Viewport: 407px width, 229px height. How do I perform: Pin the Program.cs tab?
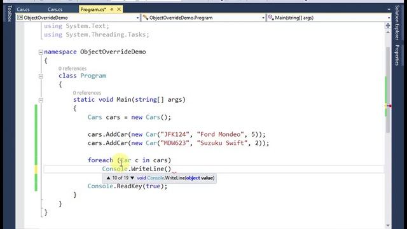pyautogui.click(x=112, y=10)
